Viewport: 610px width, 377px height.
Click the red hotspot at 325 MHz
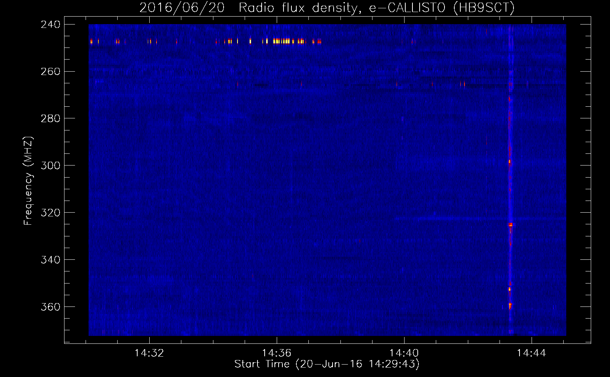(x=510, y=225)
